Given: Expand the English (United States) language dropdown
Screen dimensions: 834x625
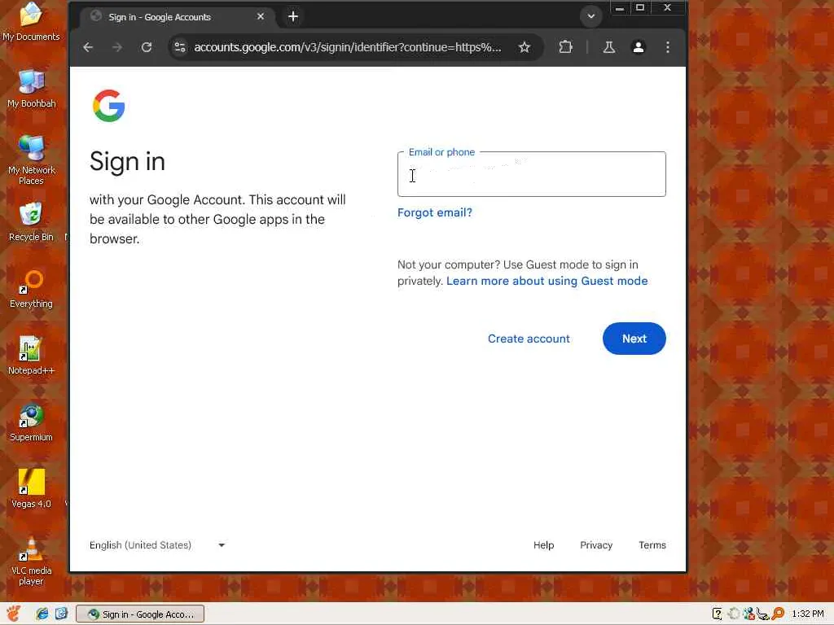Looking at the screenshot, I should pos(157,544).
